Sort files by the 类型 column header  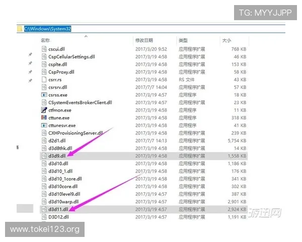(x=183, y=40)
